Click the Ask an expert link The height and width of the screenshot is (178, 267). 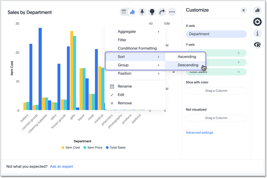tap(61, 166)
